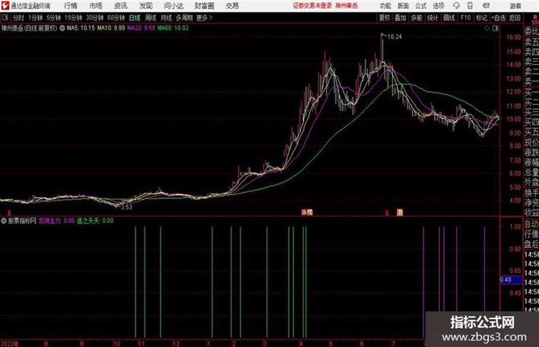Screen dimensions: 539x347
Task: Click the 逃之夭夭 indicator label
Action: point(95,221)
